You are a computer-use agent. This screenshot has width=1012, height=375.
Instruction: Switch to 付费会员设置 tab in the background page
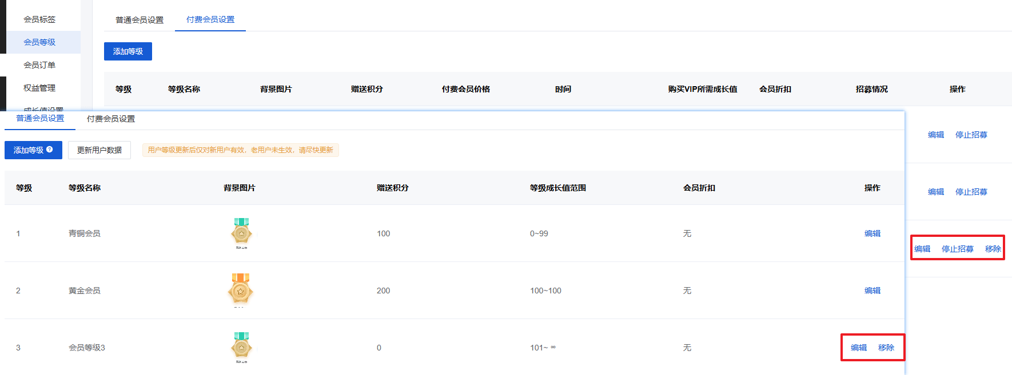click(x=210, y=19)
